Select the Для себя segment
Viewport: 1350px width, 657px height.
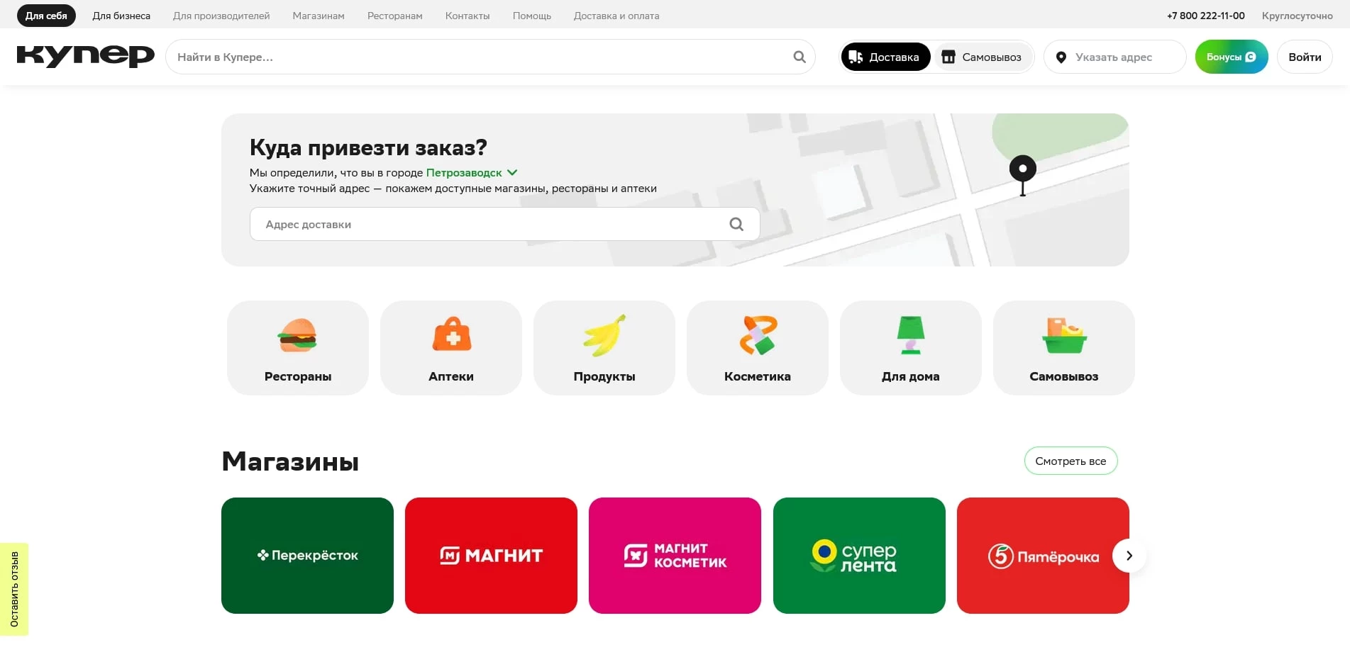[46, 16]
